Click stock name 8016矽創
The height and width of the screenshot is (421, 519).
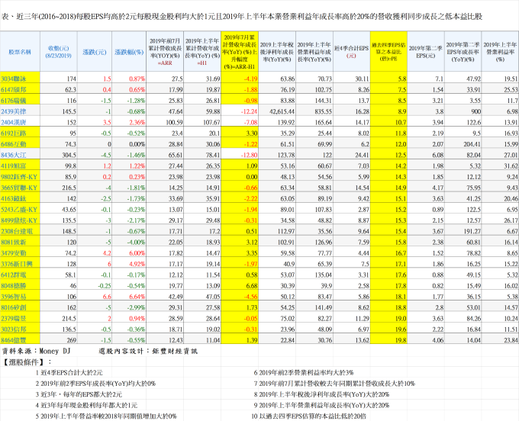[14, 308]
